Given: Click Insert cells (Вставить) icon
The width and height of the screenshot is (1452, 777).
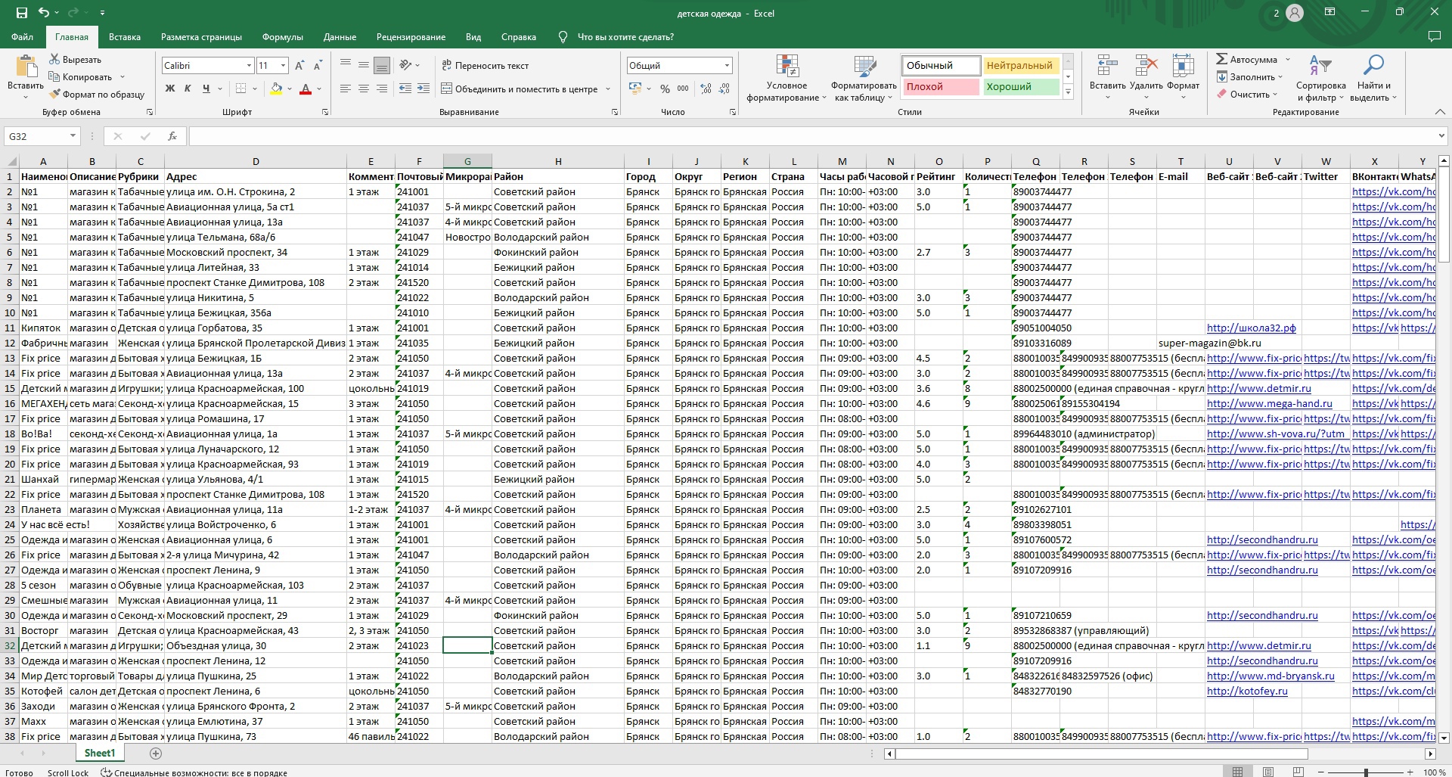Looking at the screenshot, I should 1107,66.
